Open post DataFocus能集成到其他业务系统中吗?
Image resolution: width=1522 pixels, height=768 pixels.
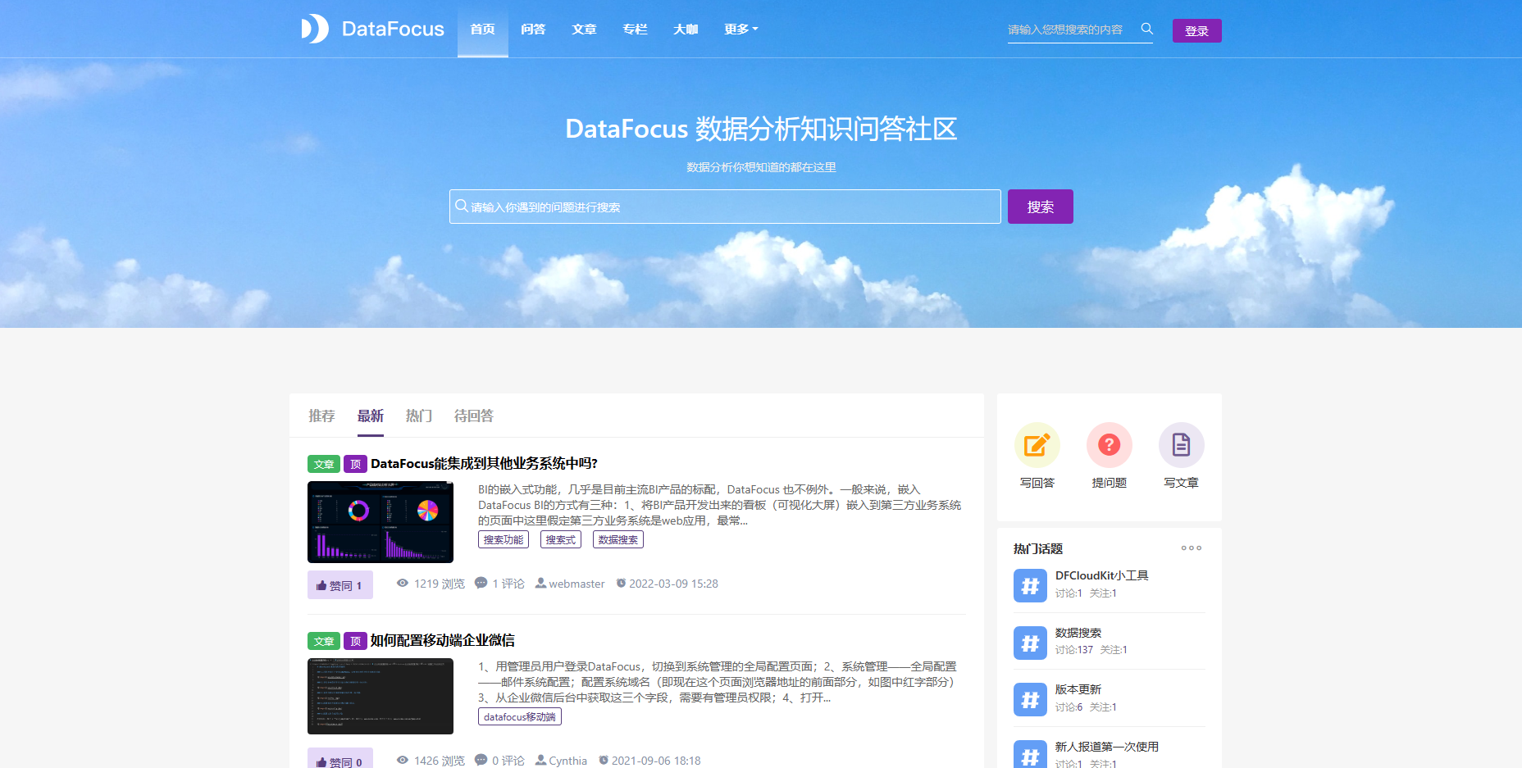[x=484, y=463]
